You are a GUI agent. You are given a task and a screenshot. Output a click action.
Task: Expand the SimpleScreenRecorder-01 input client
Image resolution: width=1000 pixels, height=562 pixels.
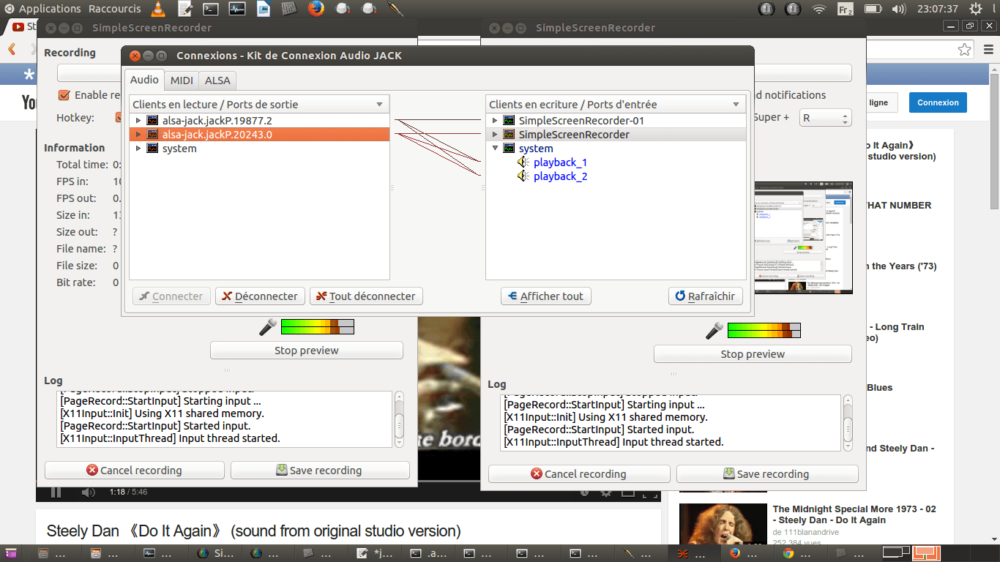(494, 120)
